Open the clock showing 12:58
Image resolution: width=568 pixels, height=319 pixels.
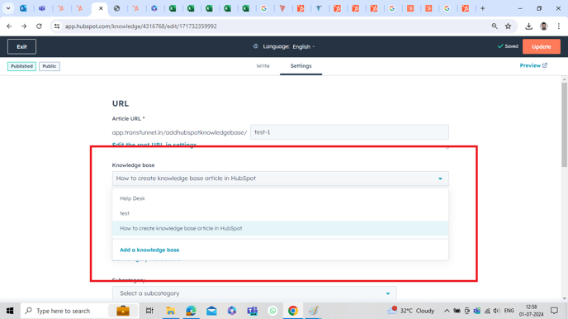tap(531, 311)
